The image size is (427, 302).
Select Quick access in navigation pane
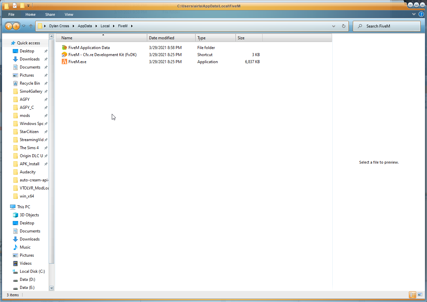tap(28, 43)
